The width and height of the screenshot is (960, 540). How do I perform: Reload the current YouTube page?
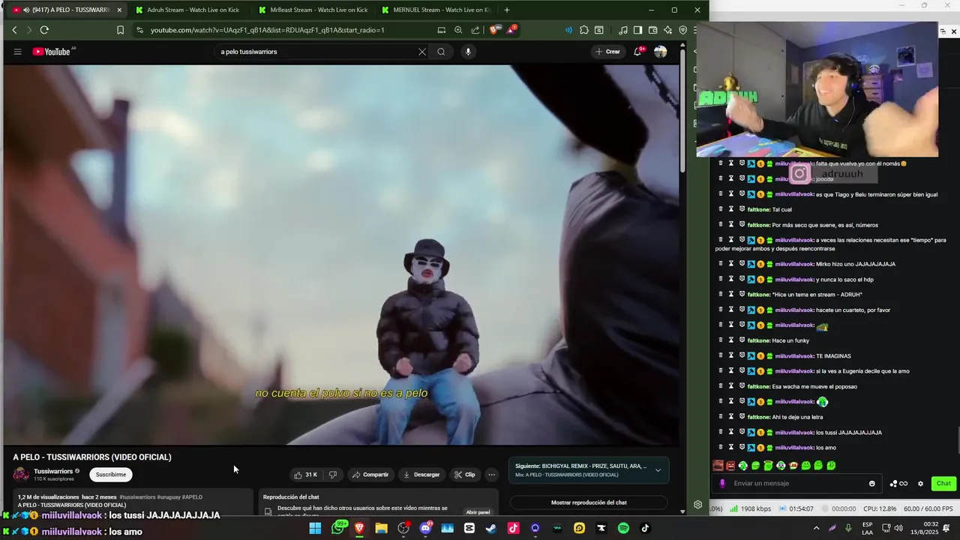(x=44, y=30)
